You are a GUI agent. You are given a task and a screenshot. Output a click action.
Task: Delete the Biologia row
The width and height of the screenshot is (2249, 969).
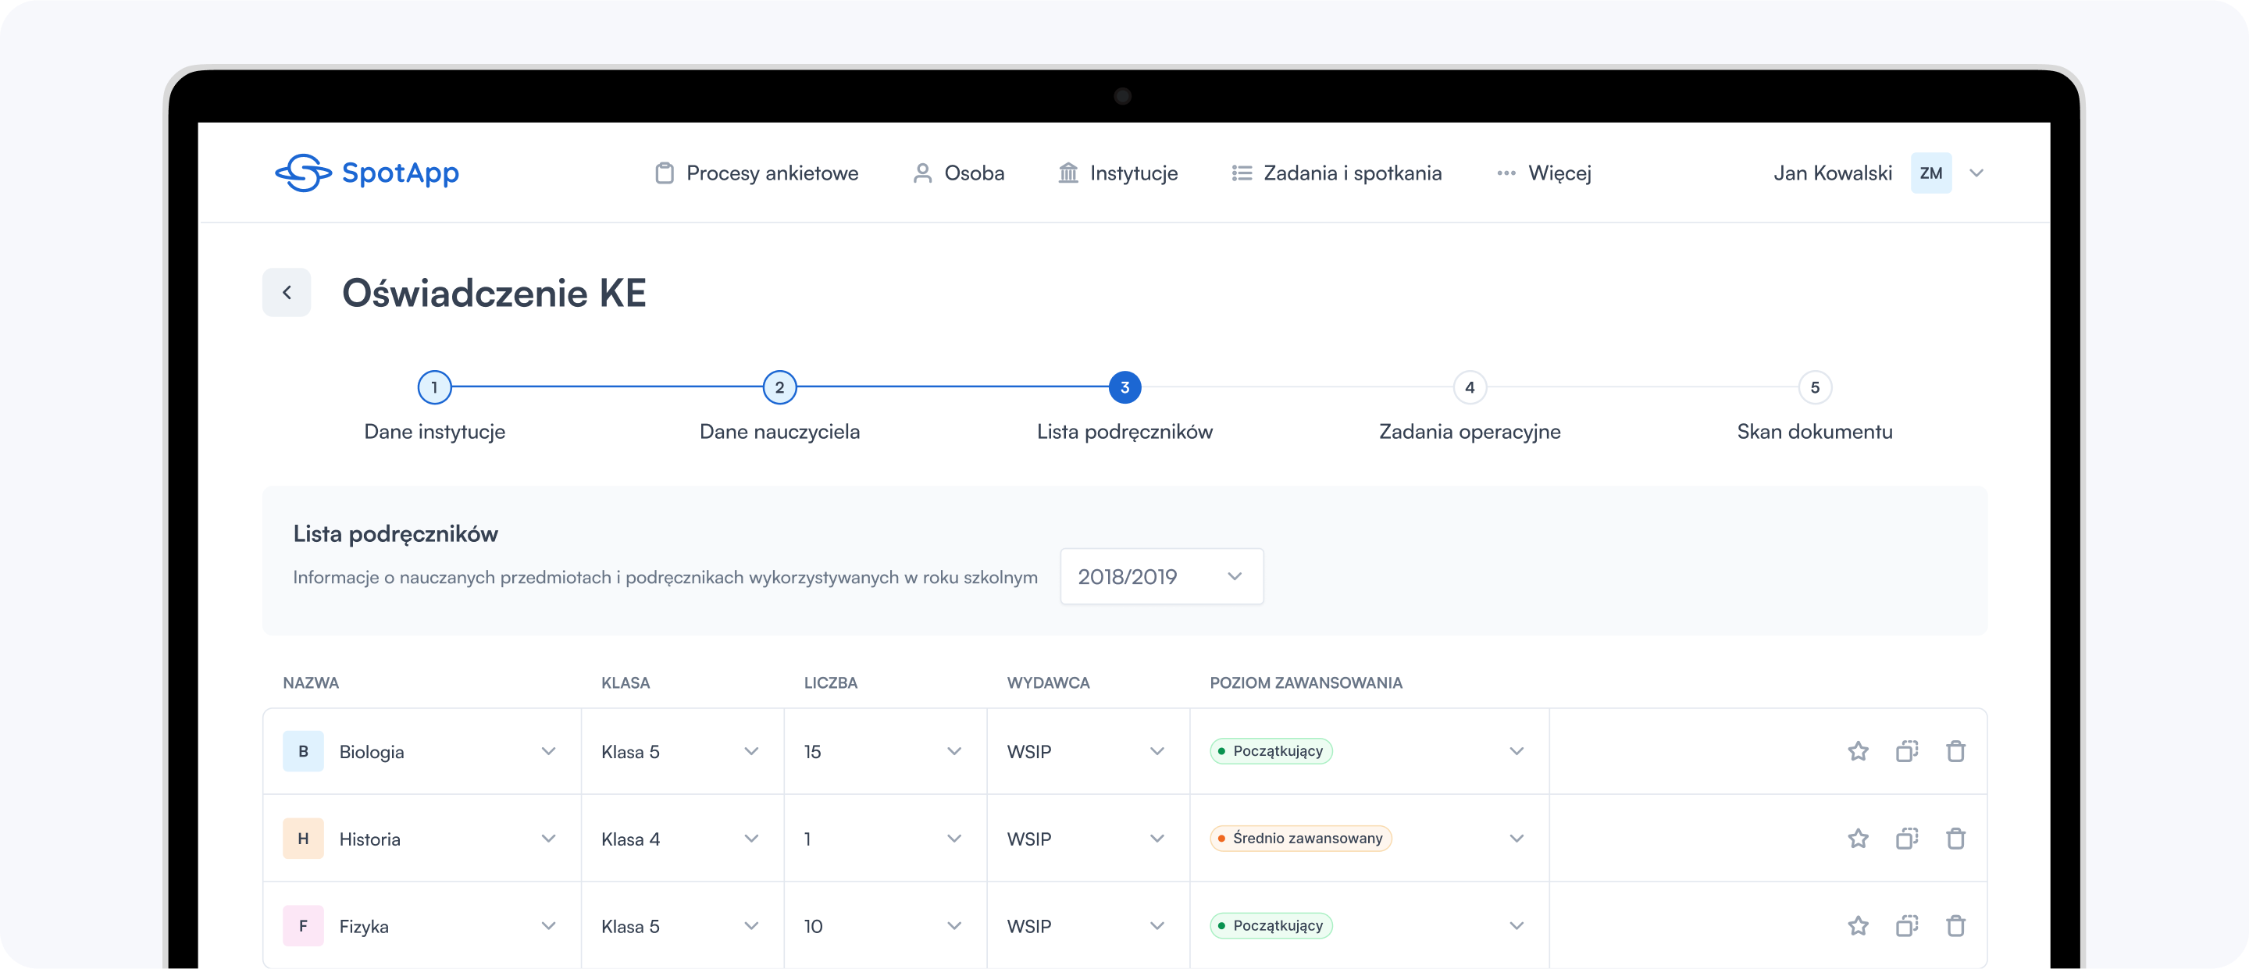pyautogui.click(x=1955, y=752)
